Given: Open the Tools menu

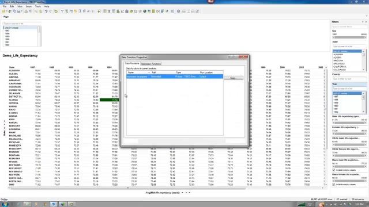Looking at the screenshot, I should [38, 6].
